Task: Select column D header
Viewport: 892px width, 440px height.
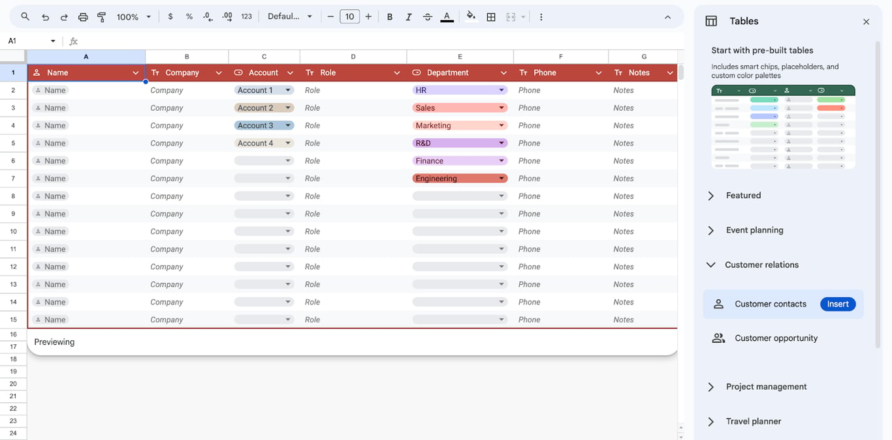Action: coord(353,57)
